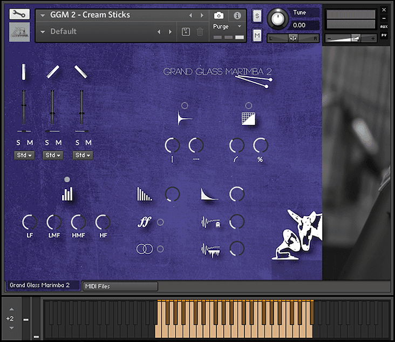
Task: Open the third channel Std dropdown
Action: pos(83,155)
